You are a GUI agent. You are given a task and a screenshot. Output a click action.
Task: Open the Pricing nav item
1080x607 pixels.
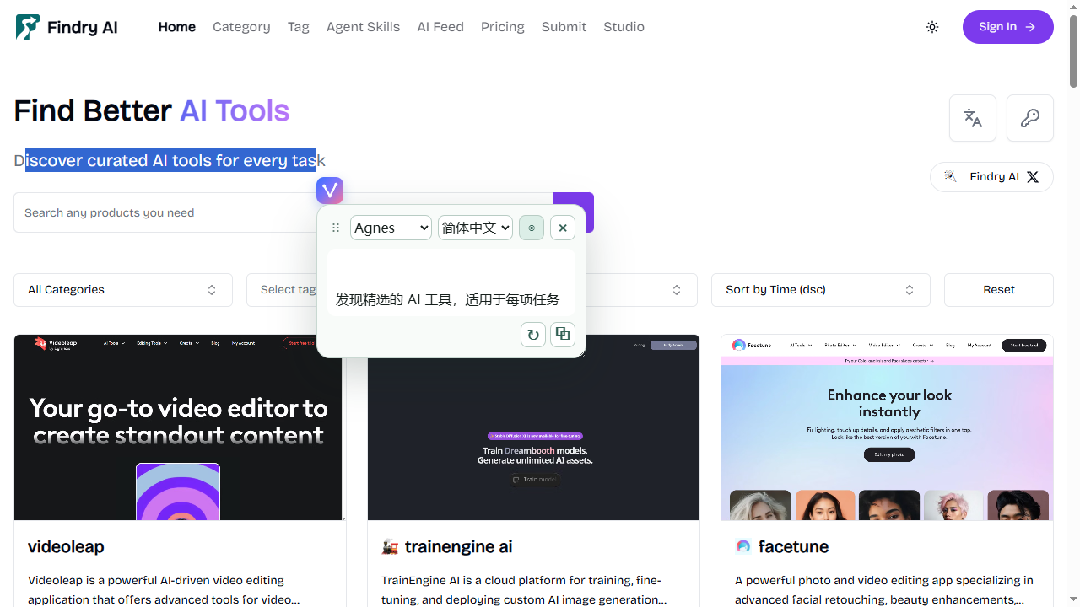pyautogui.click(x=503, y=27)
